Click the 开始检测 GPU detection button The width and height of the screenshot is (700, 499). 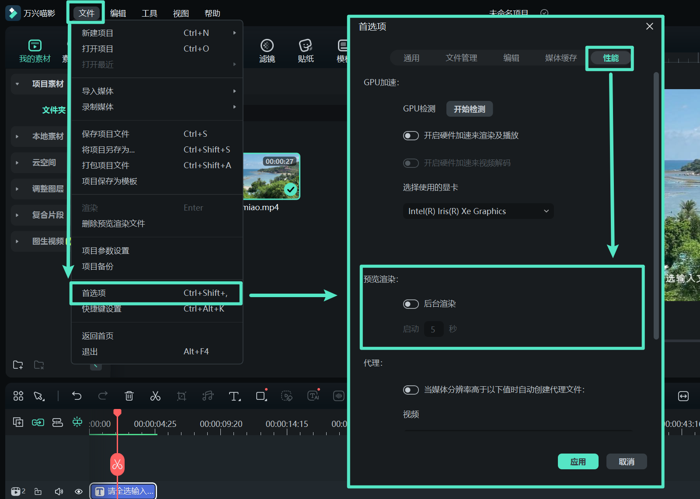(x=469, y=109)
